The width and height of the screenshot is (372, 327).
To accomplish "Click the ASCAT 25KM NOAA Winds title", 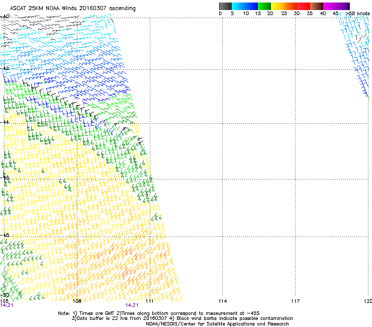I will click(x=72, y=9).
